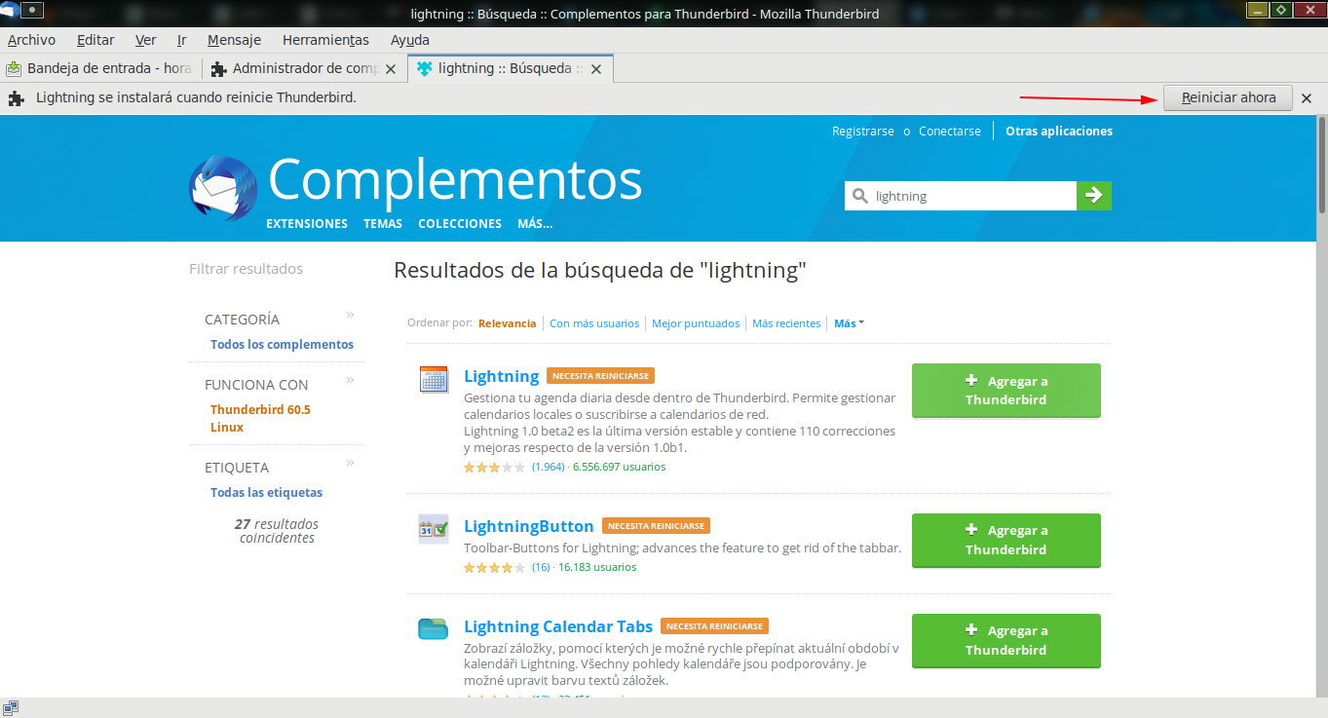Click the green search arrow button
Viewport: 1328px width, 718px height.
[x=1094, y=196]
